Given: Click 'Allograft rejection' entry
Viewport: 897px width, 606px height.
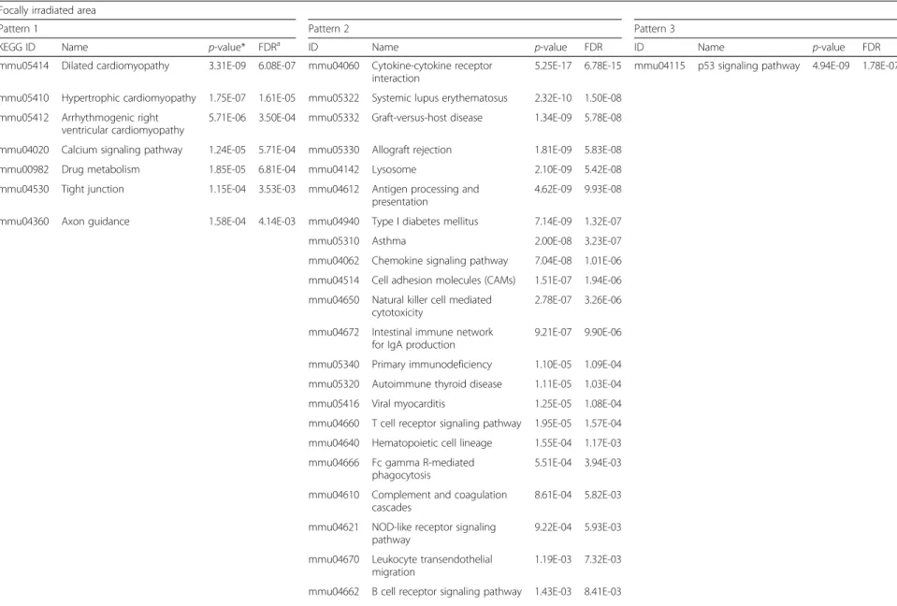Looking at the screenshot, I should pyautogui.click(x=412, y=150).
